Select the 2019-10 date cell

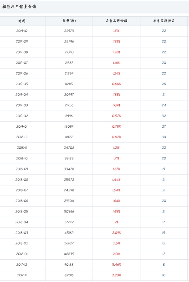coord(22,31)
